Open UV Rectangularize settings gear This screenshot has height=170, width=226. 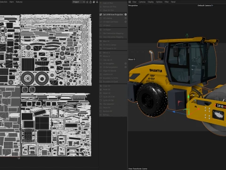tap(126, 67)
